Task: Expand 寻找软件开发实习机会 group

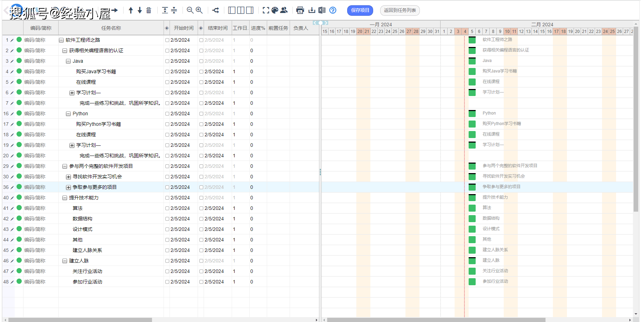Action: tap(68, 177)
